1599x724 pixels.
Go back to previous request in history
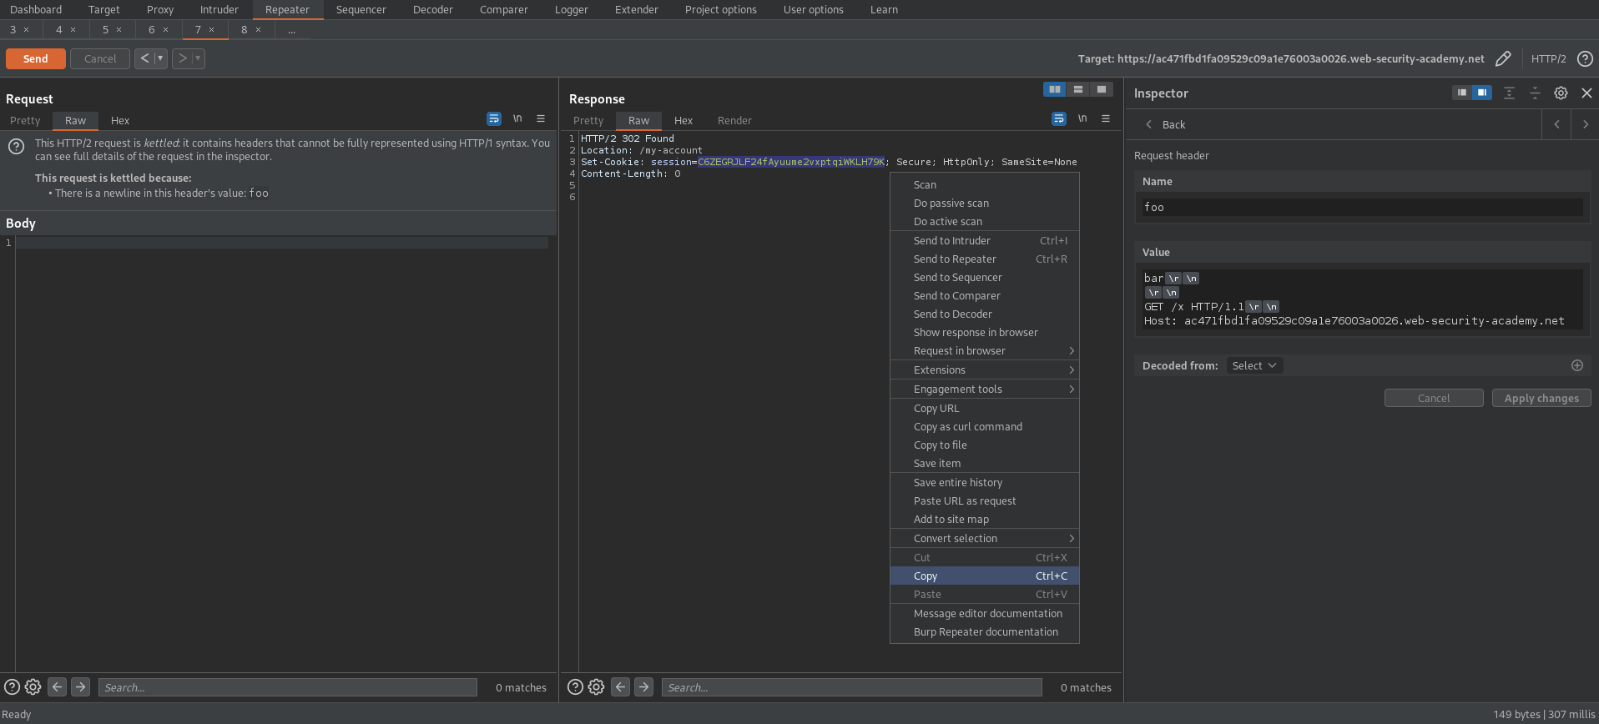[x=144, y=58]
